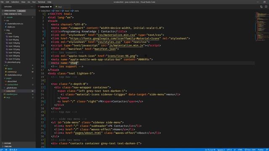Change language mode HTML

(x=240, y=150)
